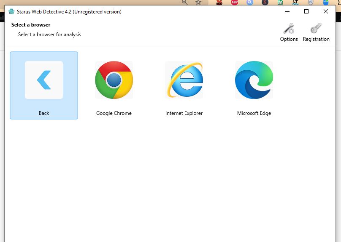Click 'Select a browser for analysis' subtitle
Screen dimensions: 341x242
49,35
